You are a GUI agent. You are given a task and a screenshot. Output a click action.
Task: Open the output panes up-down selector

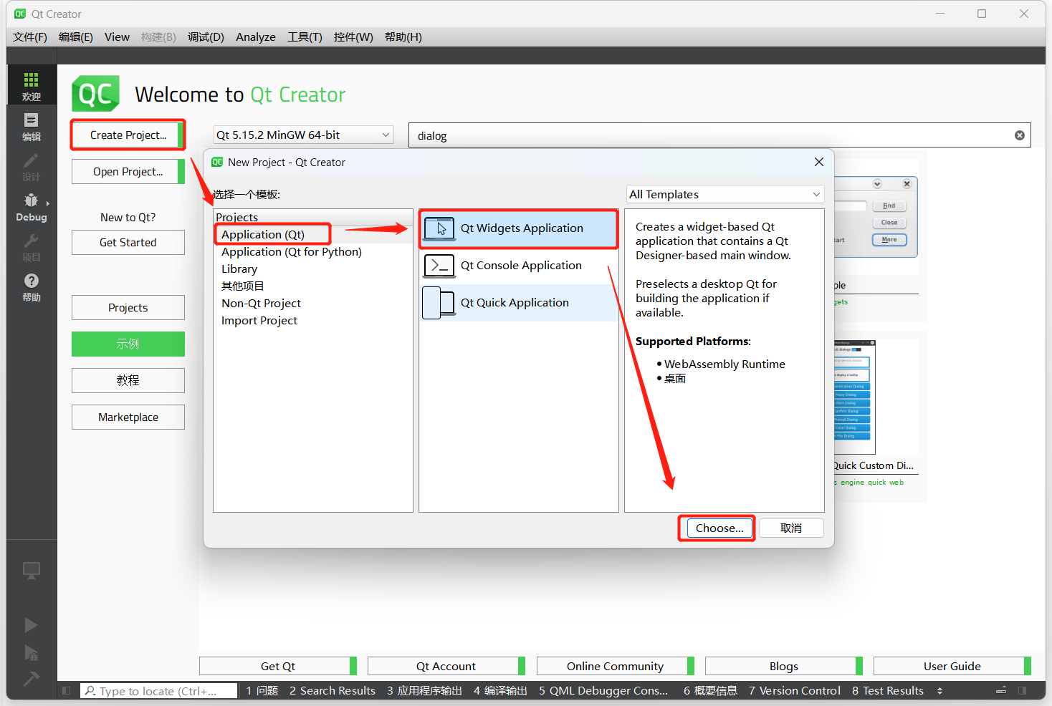coord(939,691)
